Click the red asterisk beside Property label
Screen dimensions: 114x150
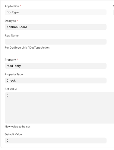[17, 59]
